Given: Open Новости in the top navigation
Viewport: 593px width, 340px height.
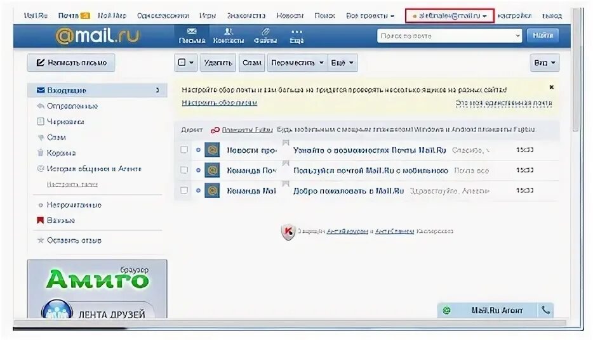Looking at the screenshot, I should click(290, 16).
